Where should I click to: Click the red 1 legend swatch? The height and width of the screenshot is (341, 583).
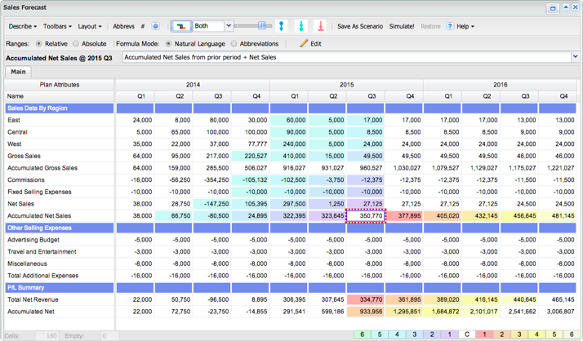[x=484, y=334]
